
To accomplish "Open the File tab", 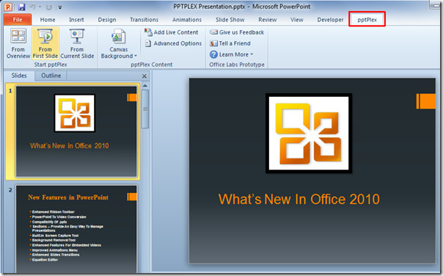I will coord(18,20).
